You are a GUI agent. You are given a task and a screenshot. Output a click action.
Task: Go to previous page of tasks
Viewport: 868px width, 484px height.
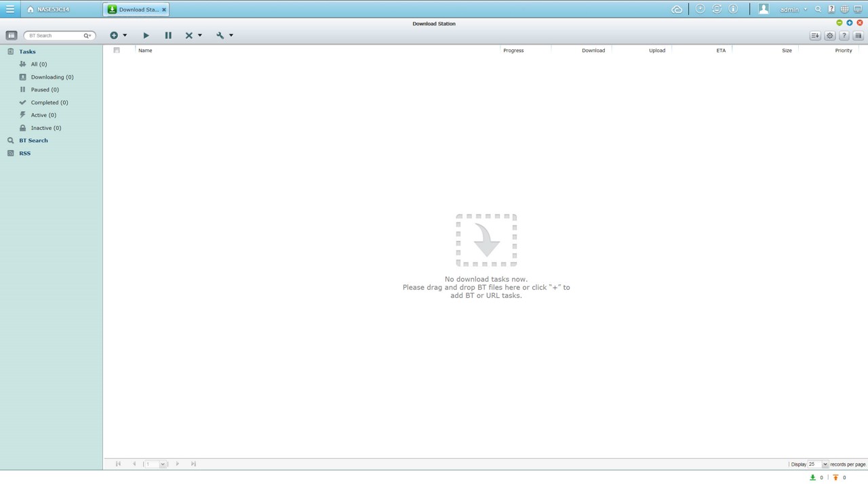coord(134,464)
